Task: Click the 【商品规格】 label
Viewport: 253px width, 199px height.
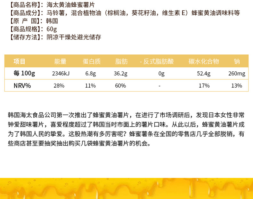Action: (x=25, y=29)
